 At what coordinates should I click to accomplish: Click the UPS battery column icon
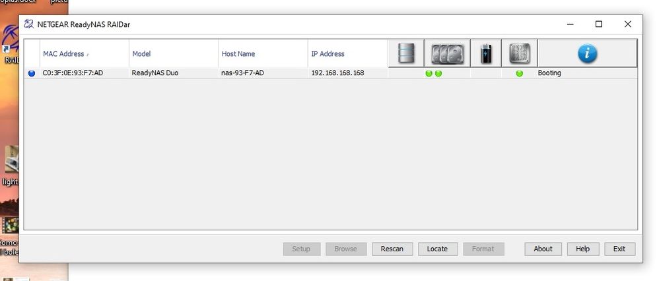coord(486,53)
